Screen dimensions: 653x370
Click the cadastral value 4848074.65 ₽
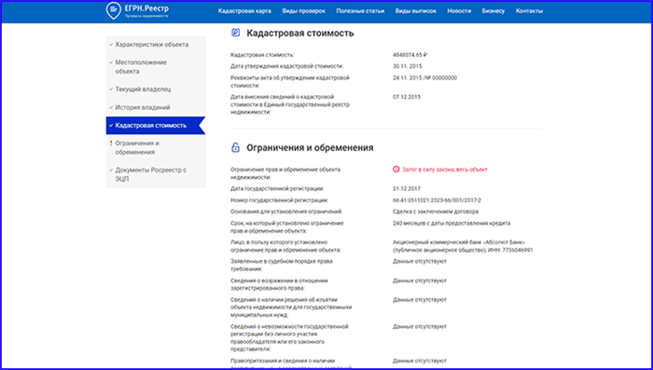pos(410,55)
